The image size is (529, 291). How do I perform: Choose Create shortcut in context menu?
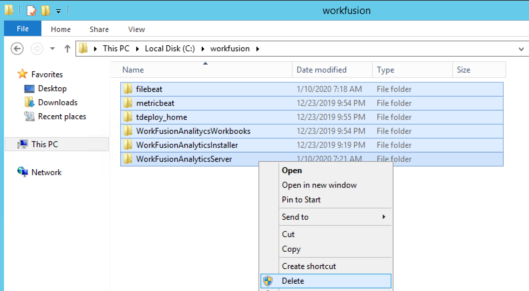point(326,266)
